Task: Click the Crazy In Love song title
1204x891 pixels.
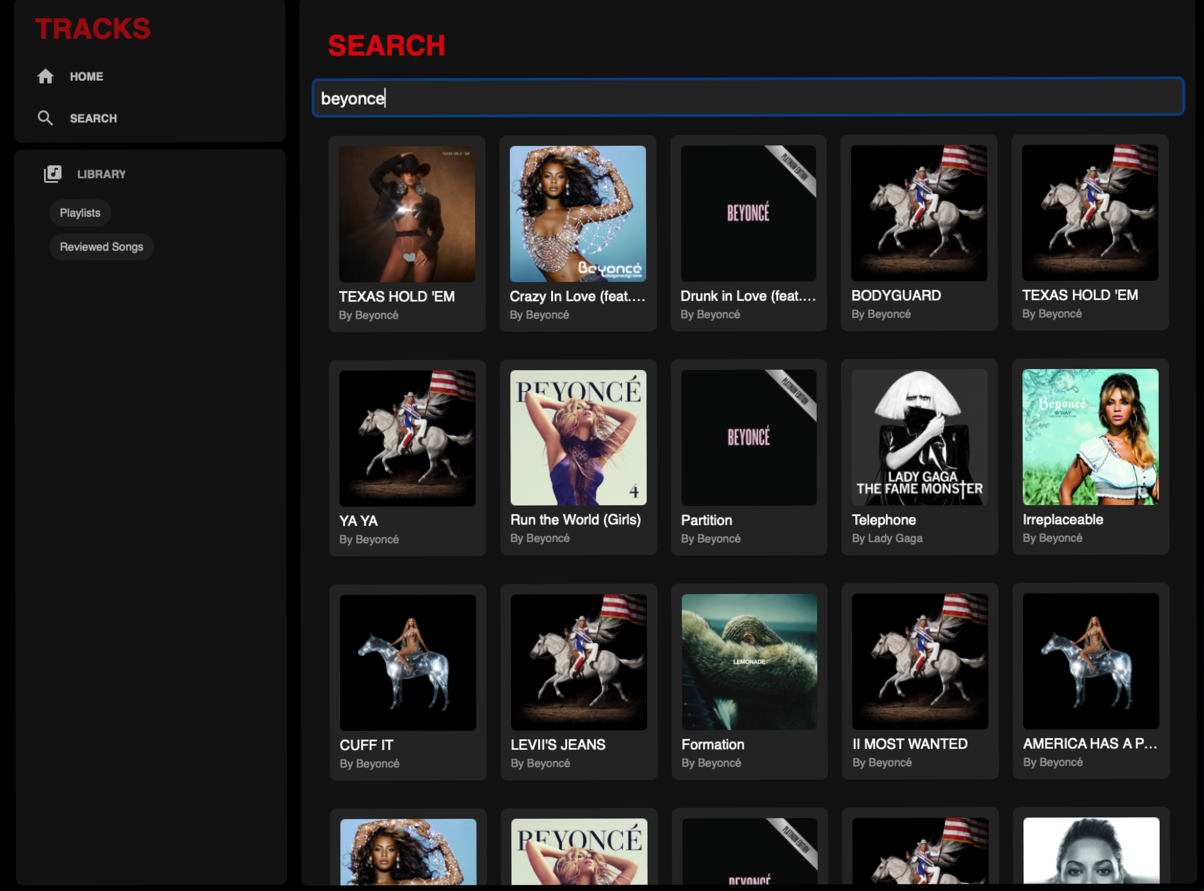Action: (x=578, y=296)
